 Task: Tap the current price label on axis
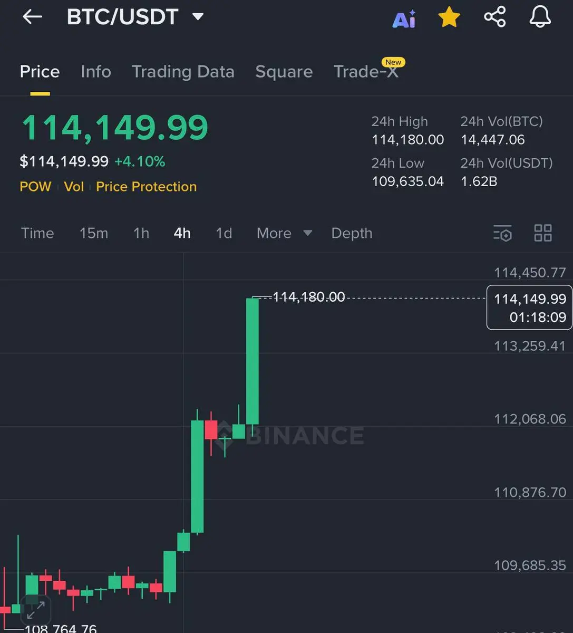[529, 308]
